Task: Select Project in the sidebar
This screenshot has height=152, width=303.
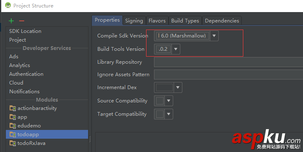Action: [x=18, y=40]
